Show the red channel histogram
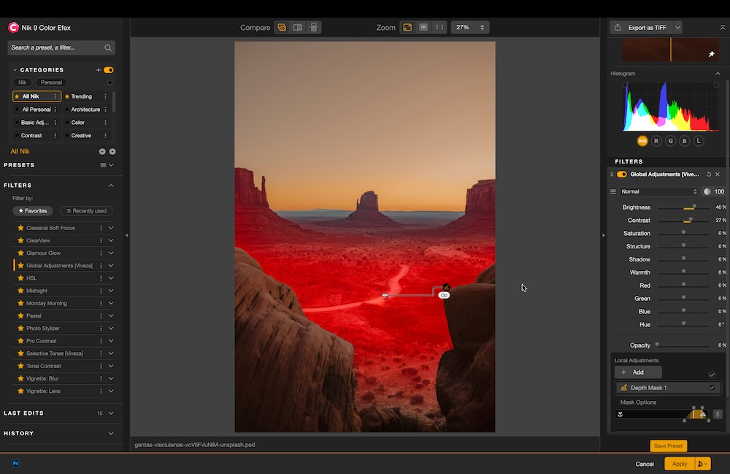The width and height of the screenshot is (730, 474). [x=656, y=141]
